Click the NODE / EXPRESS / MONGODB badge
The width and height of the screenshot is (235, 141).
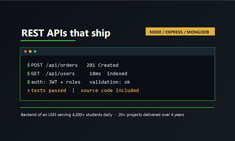(x=180, y=31)
